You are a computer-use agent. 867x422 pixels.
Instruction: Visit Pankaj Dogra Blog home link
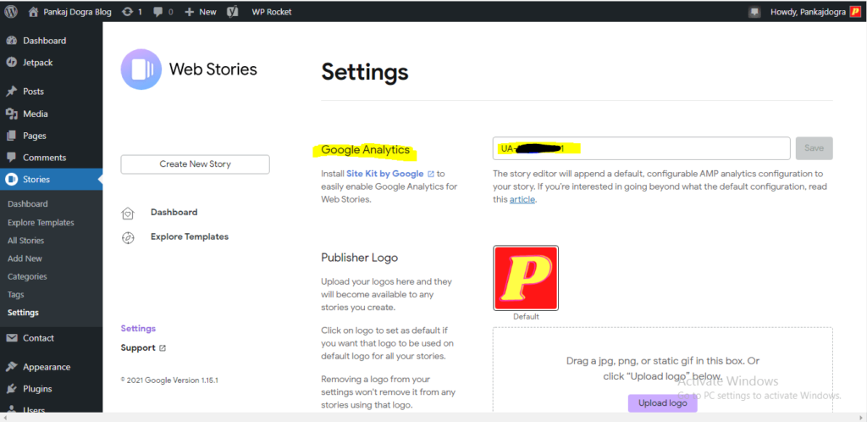coord(69,12)
